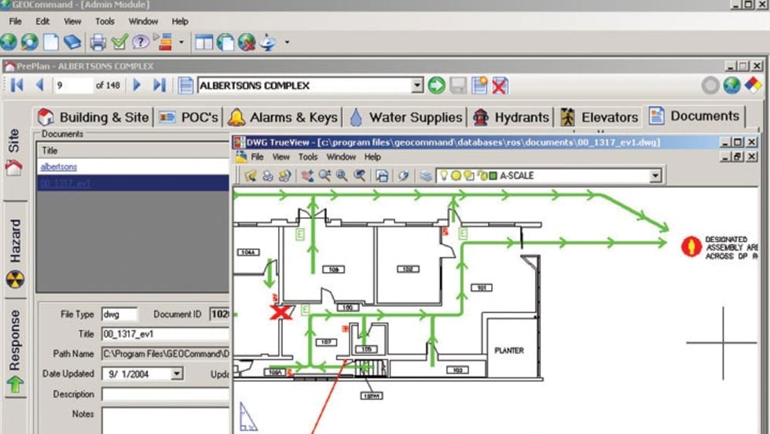The width and height of the screenshot is (770, 434).
Task: Toggle the layer freeze sun icon
Action: (x=456, y=176)
